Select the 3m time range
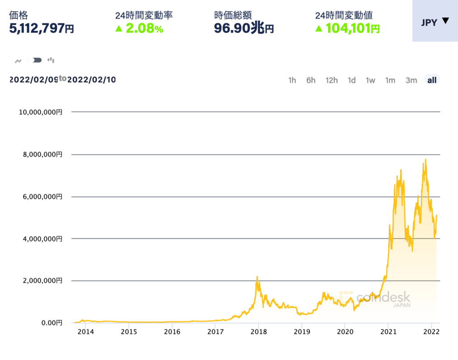Screen dimensions: 458x360 pyautogui.click(x=411, y=80)
